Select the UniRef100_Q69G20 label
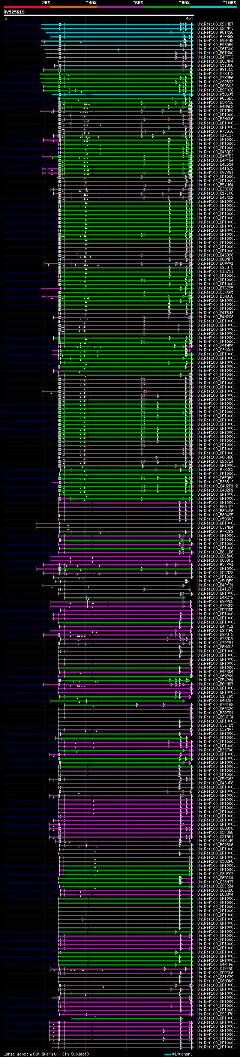 (215, 709)
